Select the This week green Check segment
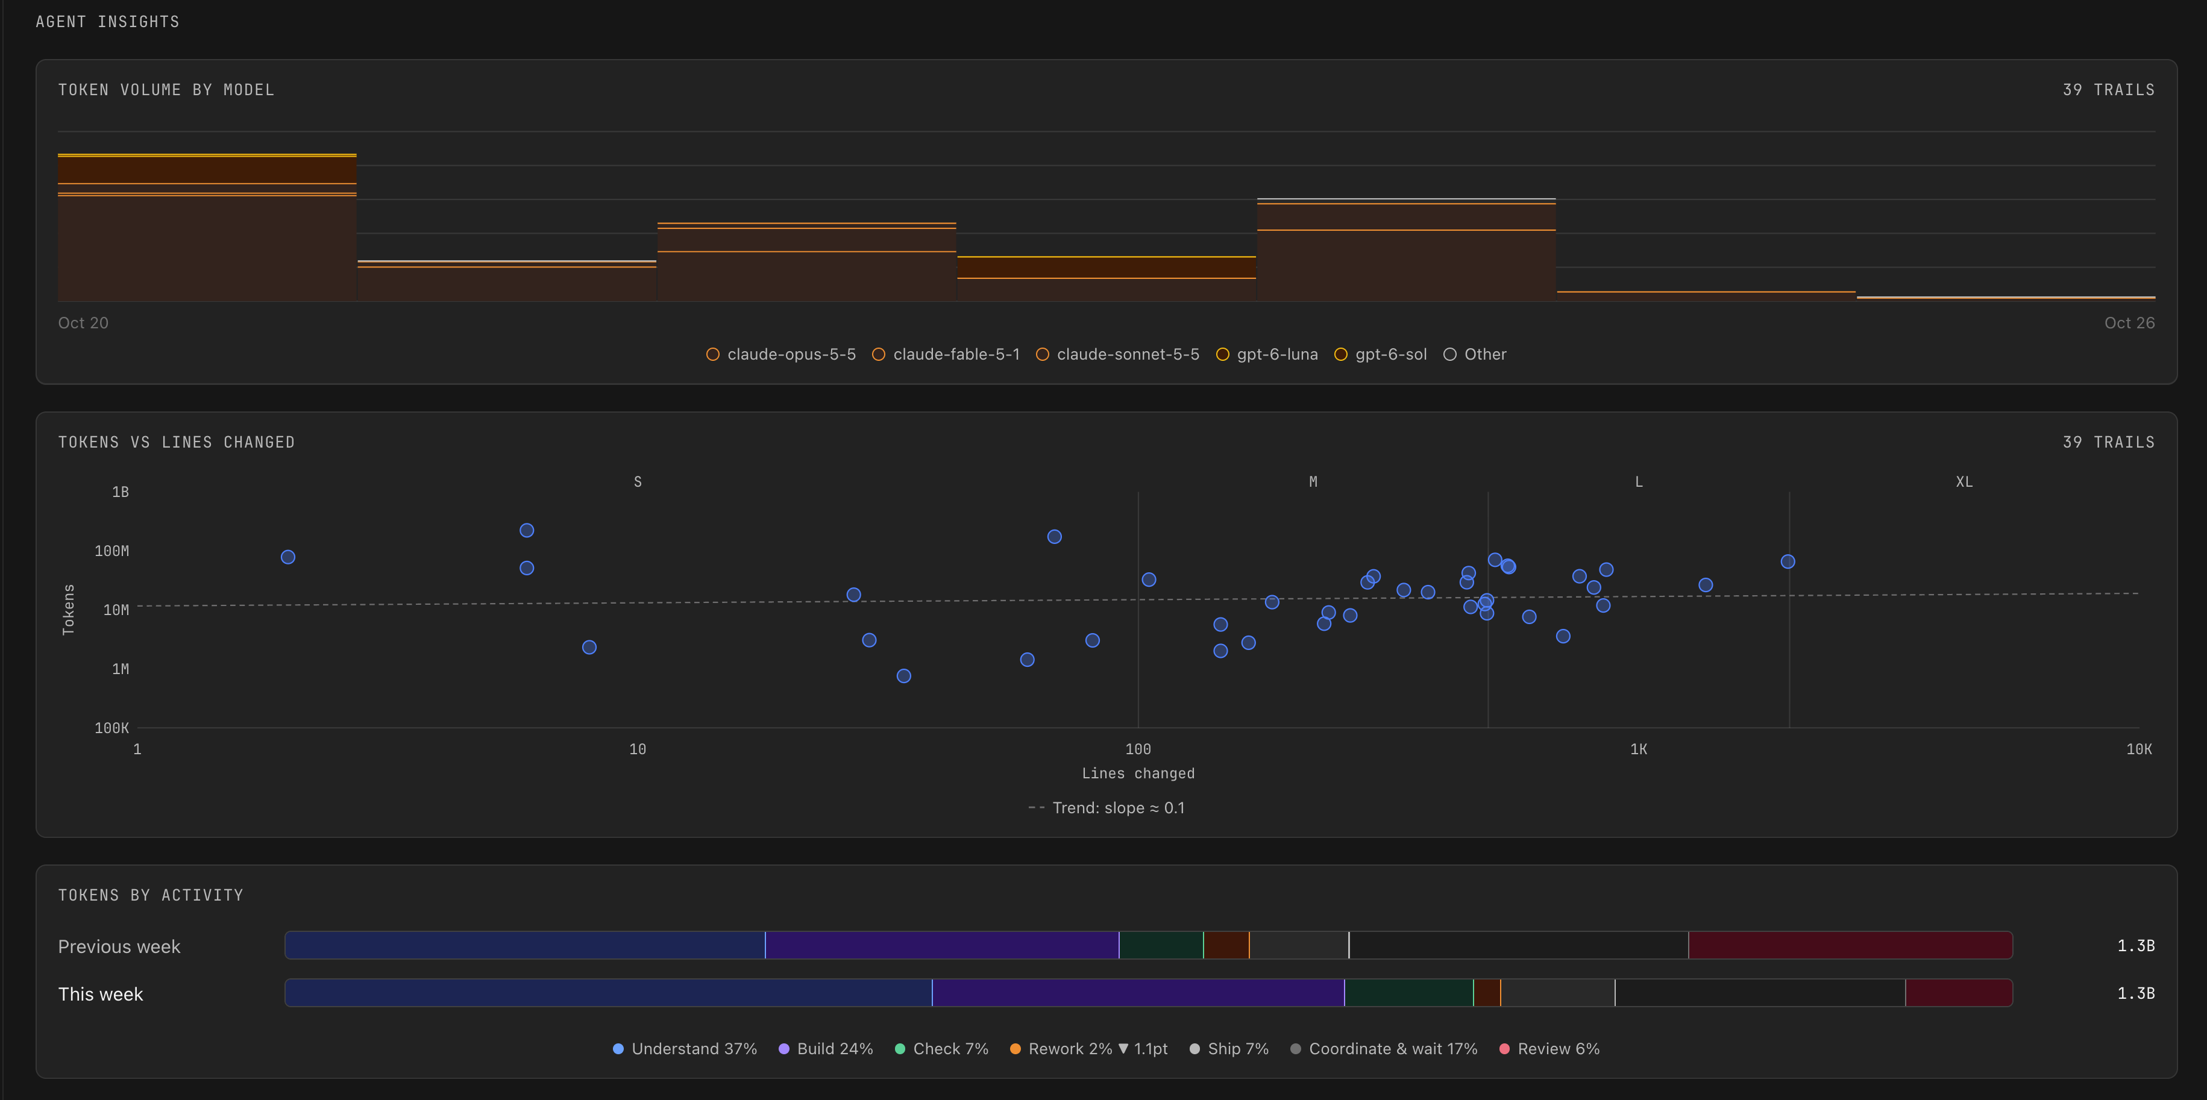 click(1408, 993)
